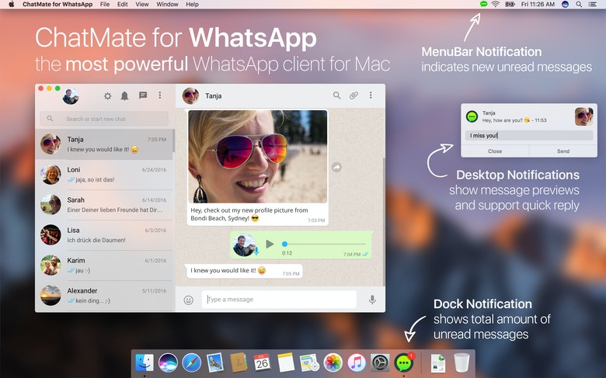Open the View menu
This screenshot has width=606, height=378.
pos(142,4)
